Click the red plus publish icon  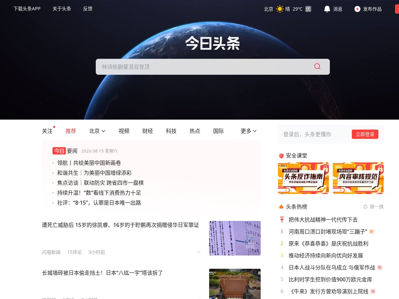click(357, 9)
